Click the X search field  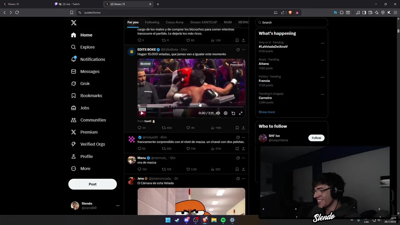tap(292, 22)
